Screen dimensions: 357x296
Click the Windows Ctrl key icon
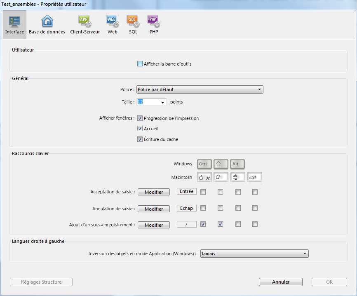point(204,164)
